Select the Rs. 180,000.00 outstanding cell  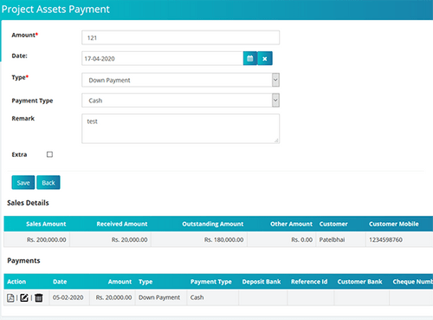[x=199, y=239]
